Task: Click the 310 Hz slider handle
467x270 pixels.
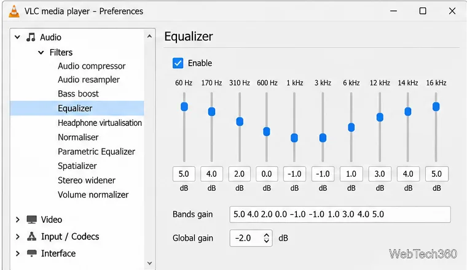Action: pos(240,121)
